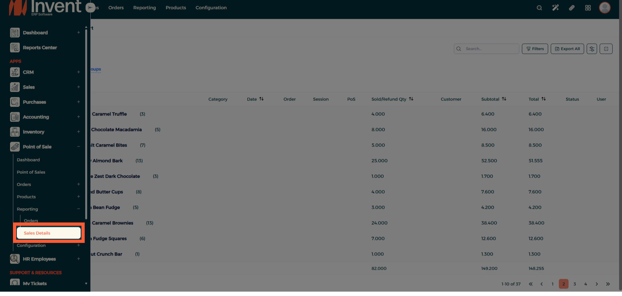Expand the HR Employees plus sign
622x296 pixels.
(x=78, y=259)
